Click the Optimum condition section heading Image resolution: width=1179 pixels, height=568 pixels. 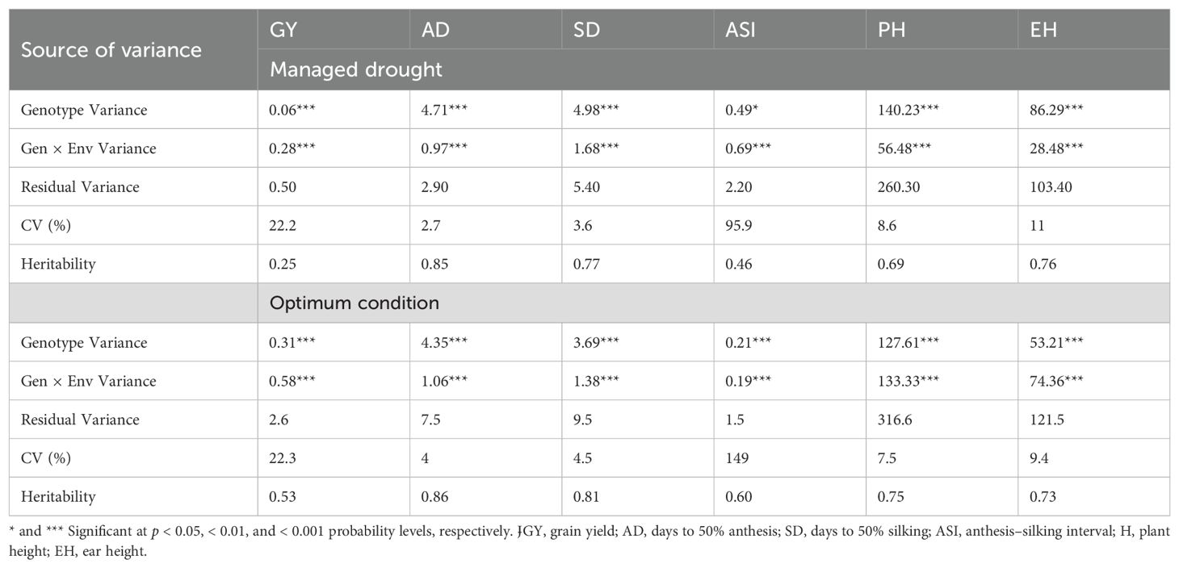355,303
